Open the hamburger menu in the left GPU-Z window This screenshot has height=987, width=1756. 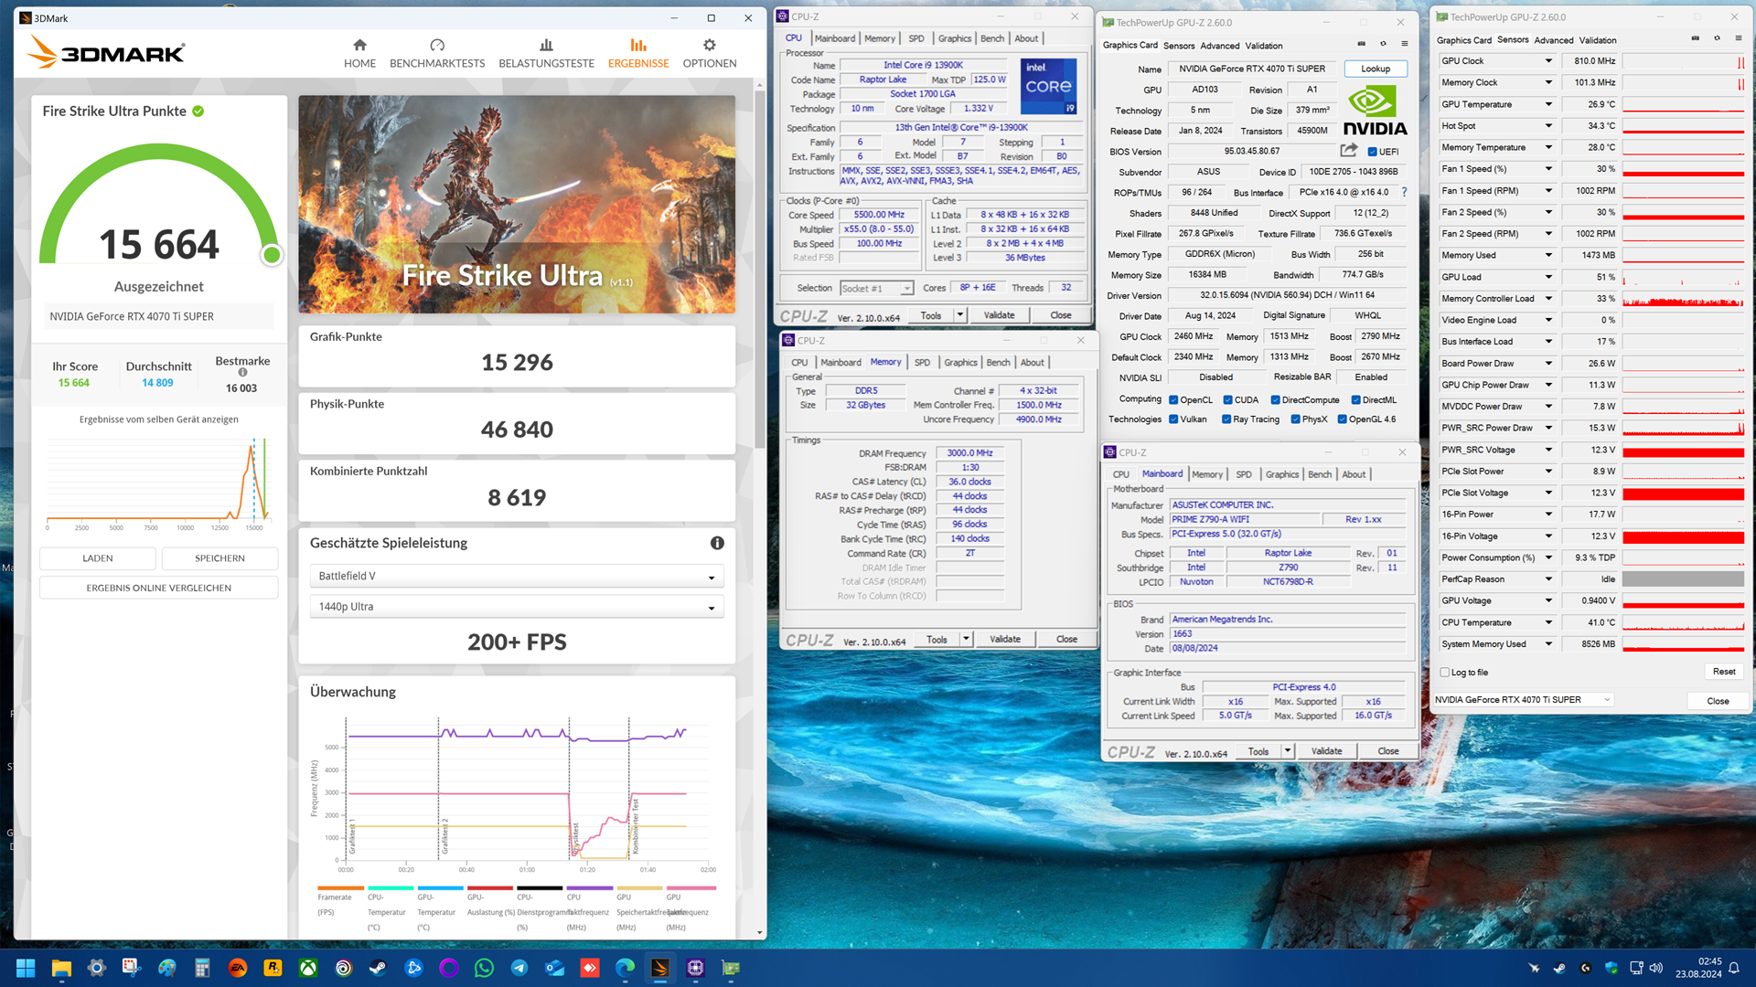pos(1405,44)
